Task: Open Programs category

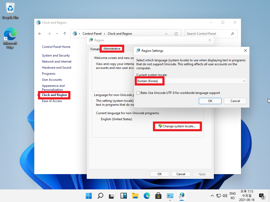Action: tap(49, 74)
